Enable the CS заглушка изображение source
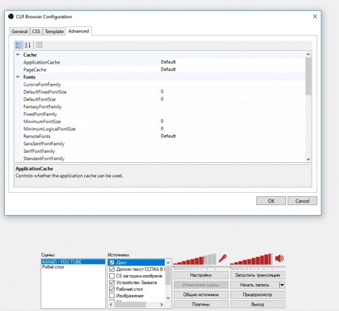Image resolution: width=339 pixels, height=311 pixels. pos(112,276)
